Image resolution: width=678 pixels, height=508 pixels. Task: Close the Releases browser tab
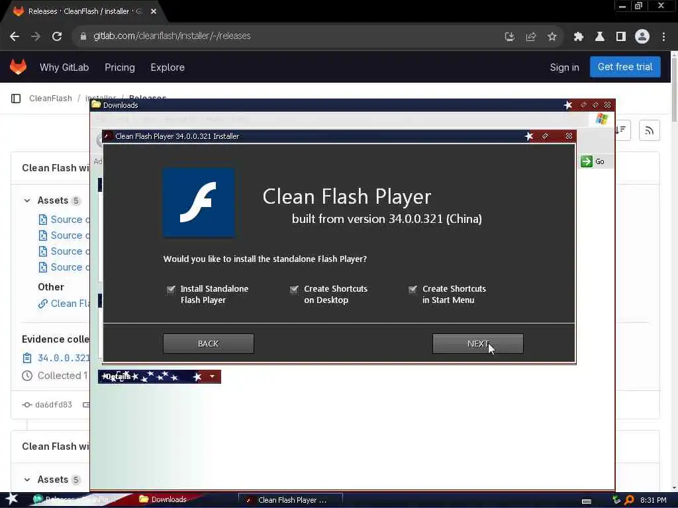click(154, 12)
